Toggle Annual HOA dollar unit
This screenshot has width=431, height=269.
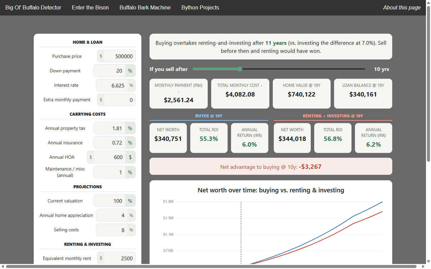click(130, 157)
